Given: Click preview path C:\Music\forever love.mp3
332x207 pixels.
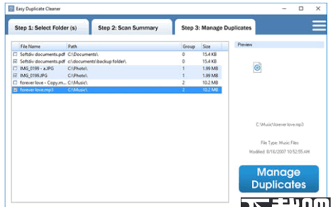Looking at the screenshot, I should tap(279, 125).
